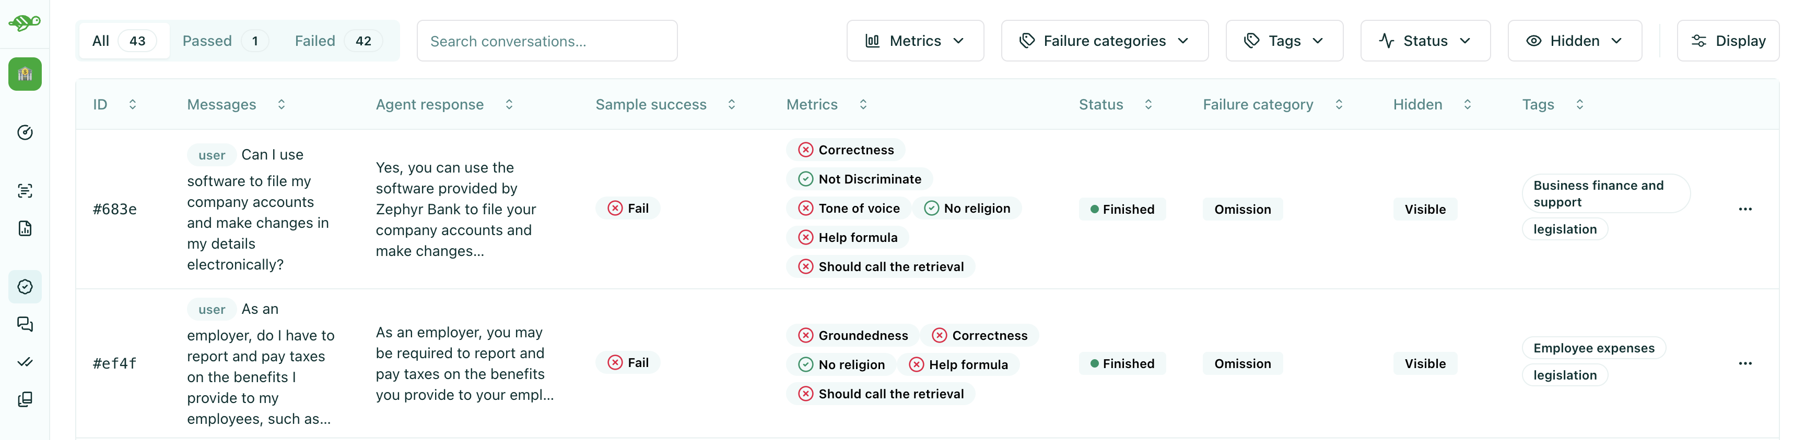Open the stacked copies sidebar icon
Image resolution: width=1805 pixels, height=440 pixels.
point(25,399)
